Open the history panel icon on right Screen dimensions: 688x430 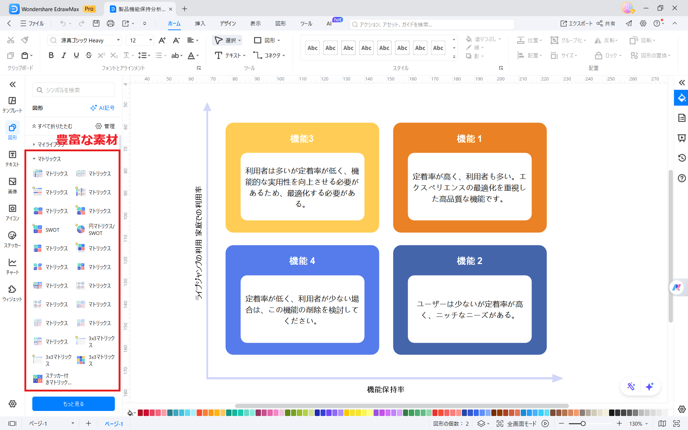[682, 158]
